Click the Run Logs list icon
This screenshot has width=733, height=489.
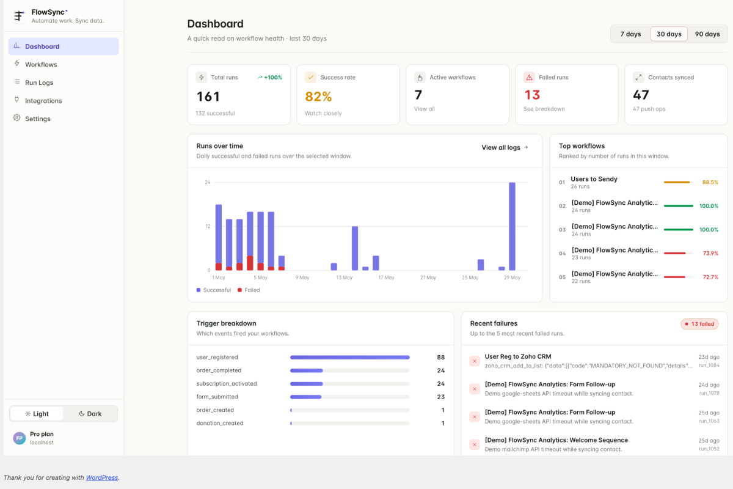tap(16, 82)
